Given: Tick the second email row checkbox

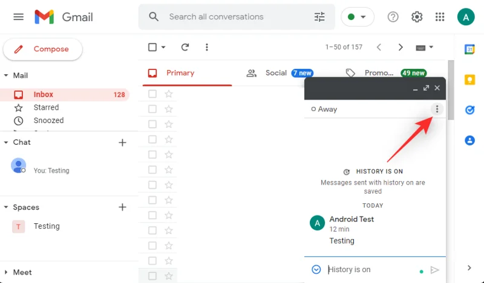Looking at the screenshot, I should coord(152,109).
